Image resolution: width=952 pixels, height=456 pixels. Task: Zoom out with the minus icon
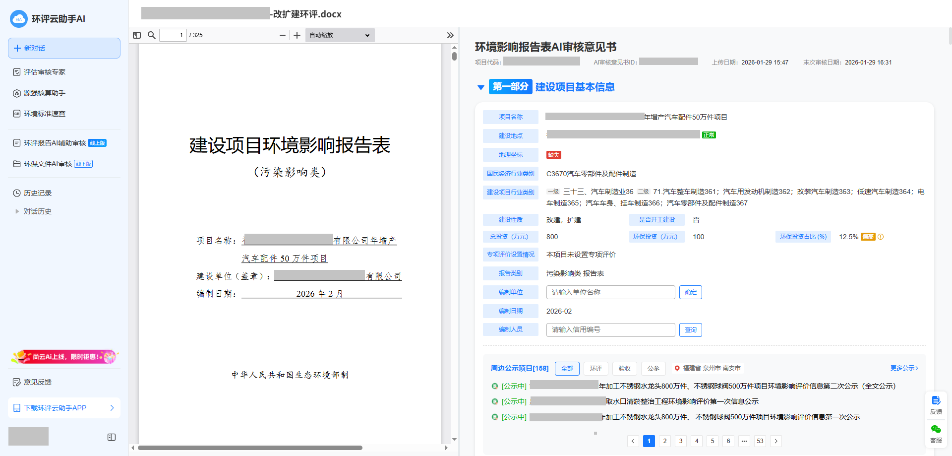point(283,35)
